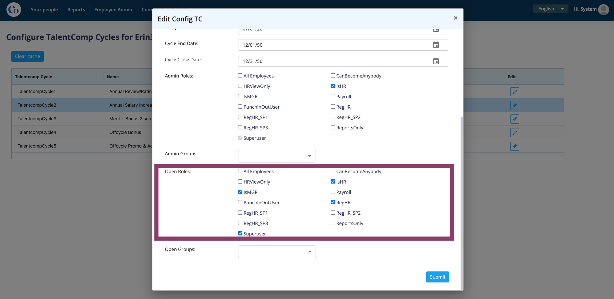Check HRViewOnly under Admin Roles
Screen dimensions: 614x299
[240, 86]
